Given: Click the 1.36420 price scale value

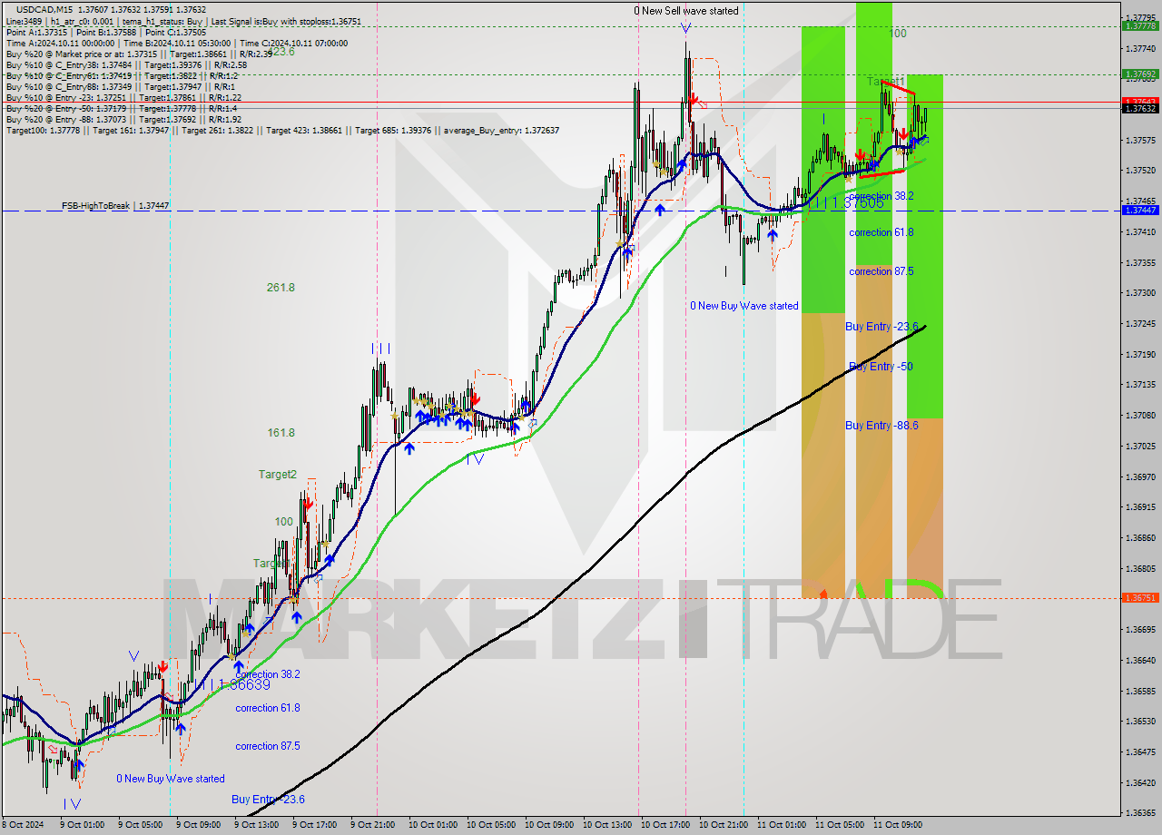Looking at the screenshot, I should (x=1140, y=782).
